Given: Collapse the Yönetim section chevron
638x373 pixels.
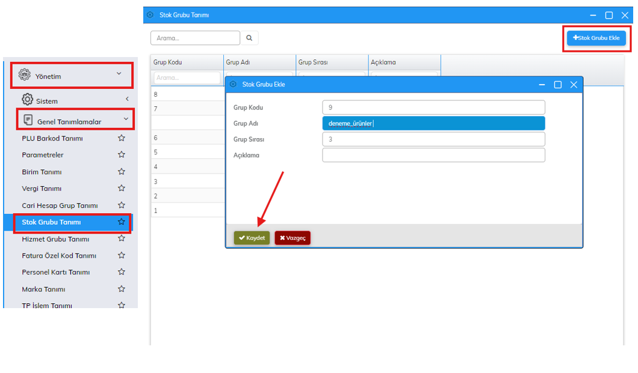Looking at the screenshot, I should click(x=119, y=74).
